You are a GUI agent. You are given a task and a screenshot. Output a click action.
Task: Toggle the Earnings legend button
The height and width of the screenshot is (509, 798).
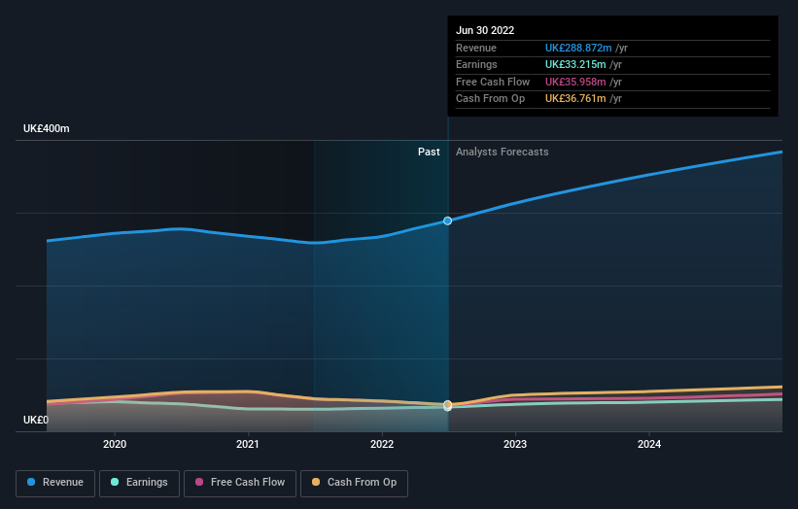pyautogui.click(x=139, y=483)
